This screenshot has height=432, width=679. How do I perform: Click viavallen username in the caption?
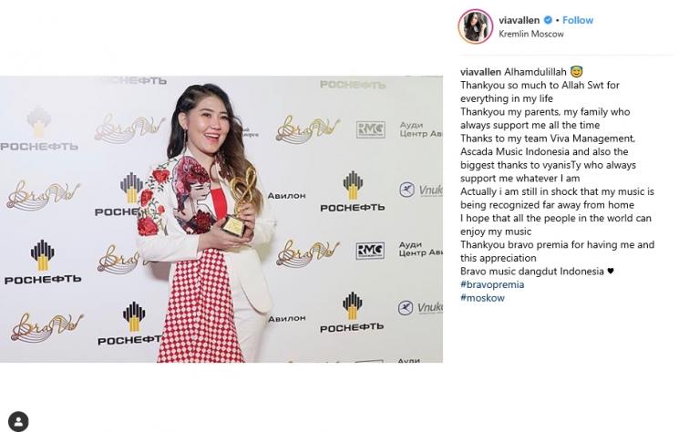[x=480, y=71]
